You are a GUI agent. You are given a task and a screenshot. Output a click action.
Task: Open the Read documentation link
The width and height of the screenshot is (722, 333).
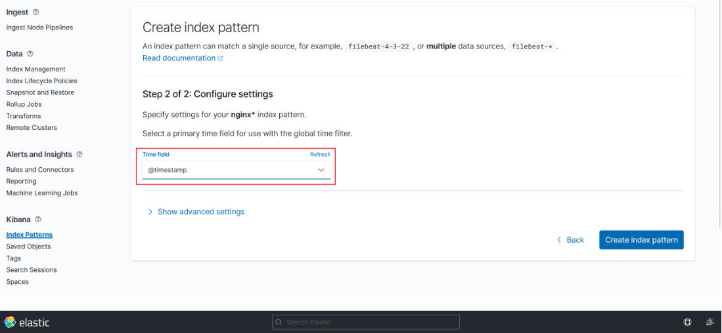click(x=179, y=58)
